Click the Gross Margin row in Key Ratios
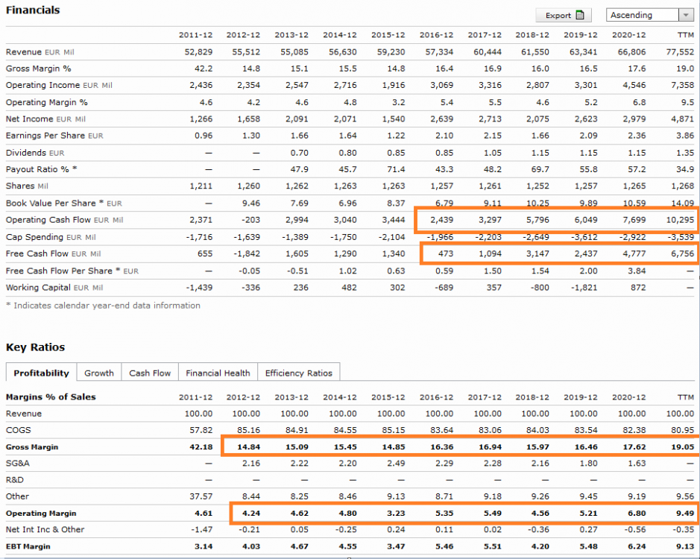This screenshot has width=700, height=559. (x=32, y=447)
